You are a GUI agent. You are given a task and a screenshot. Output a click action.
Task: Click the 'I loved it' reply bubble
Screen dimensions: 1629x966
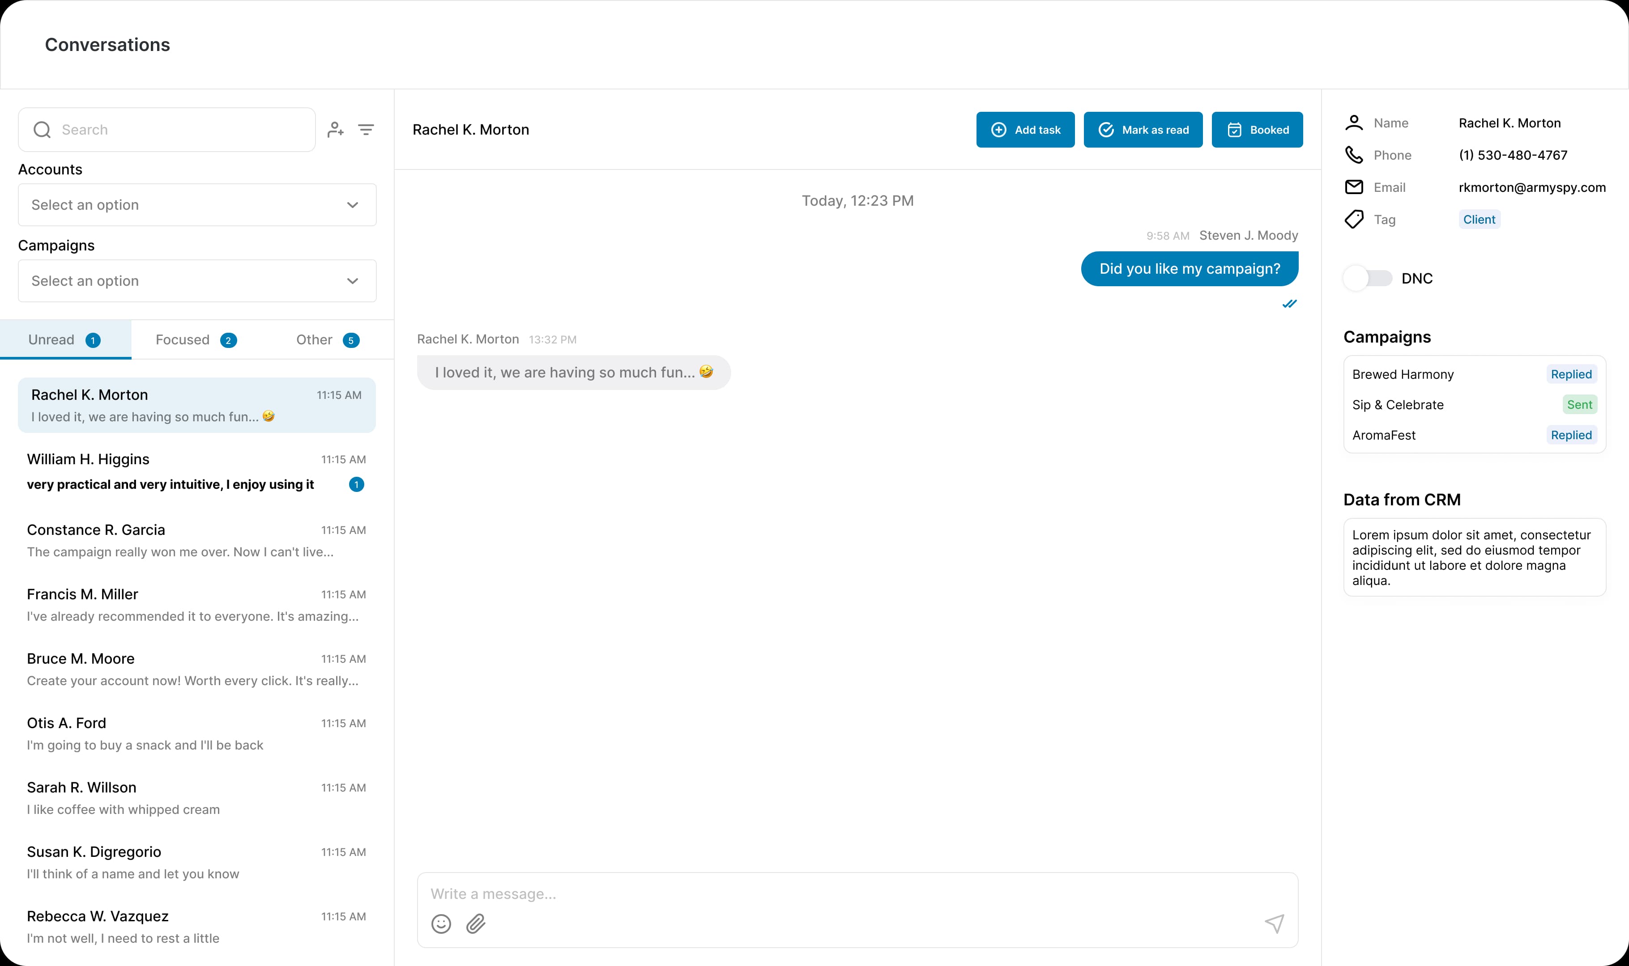click(x=574, y=373)
